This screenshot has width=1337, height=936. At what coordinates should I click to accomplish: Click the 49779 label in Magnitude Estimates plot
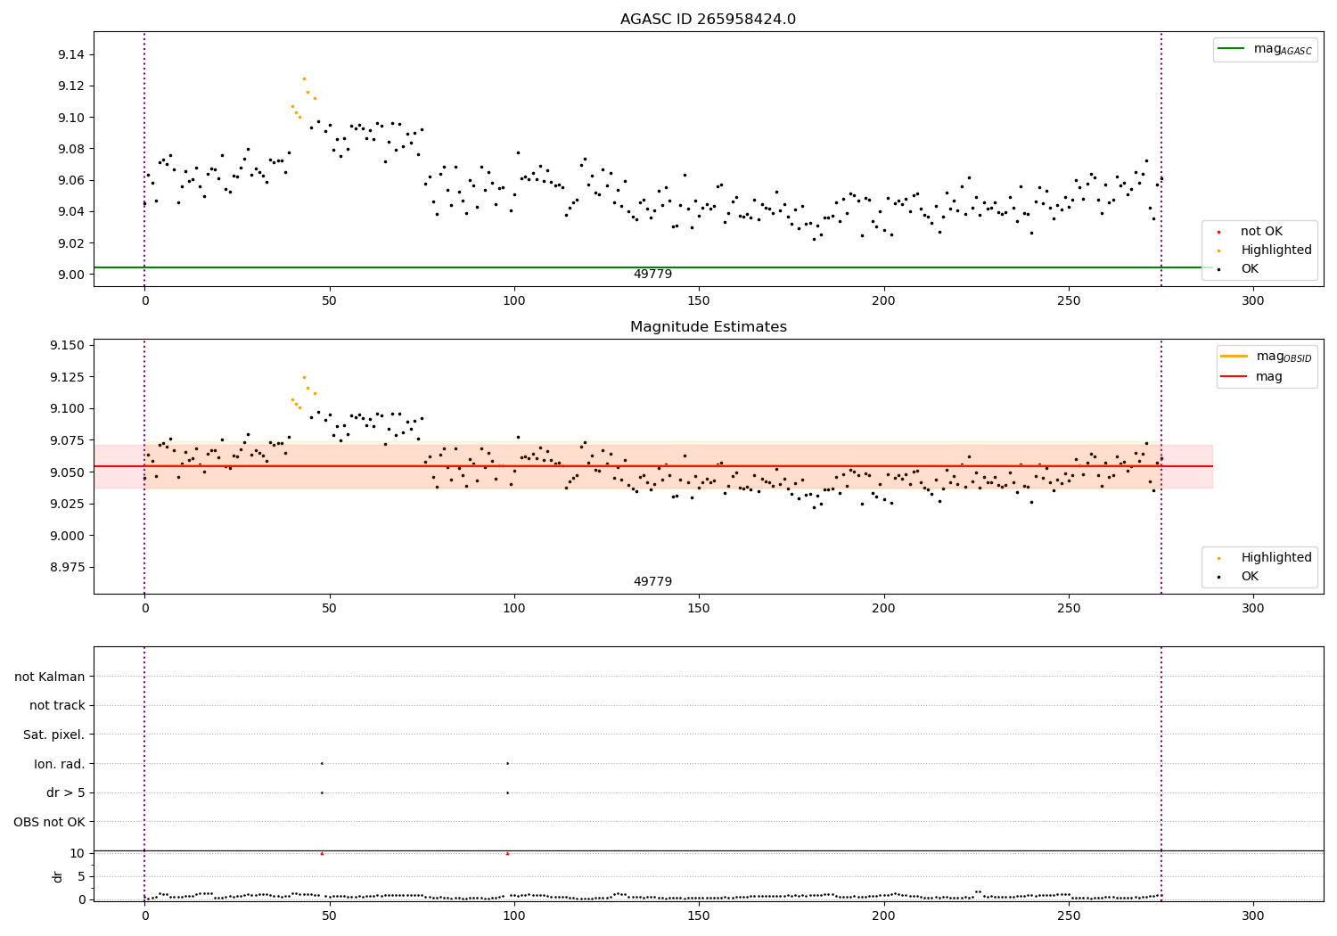652,582
